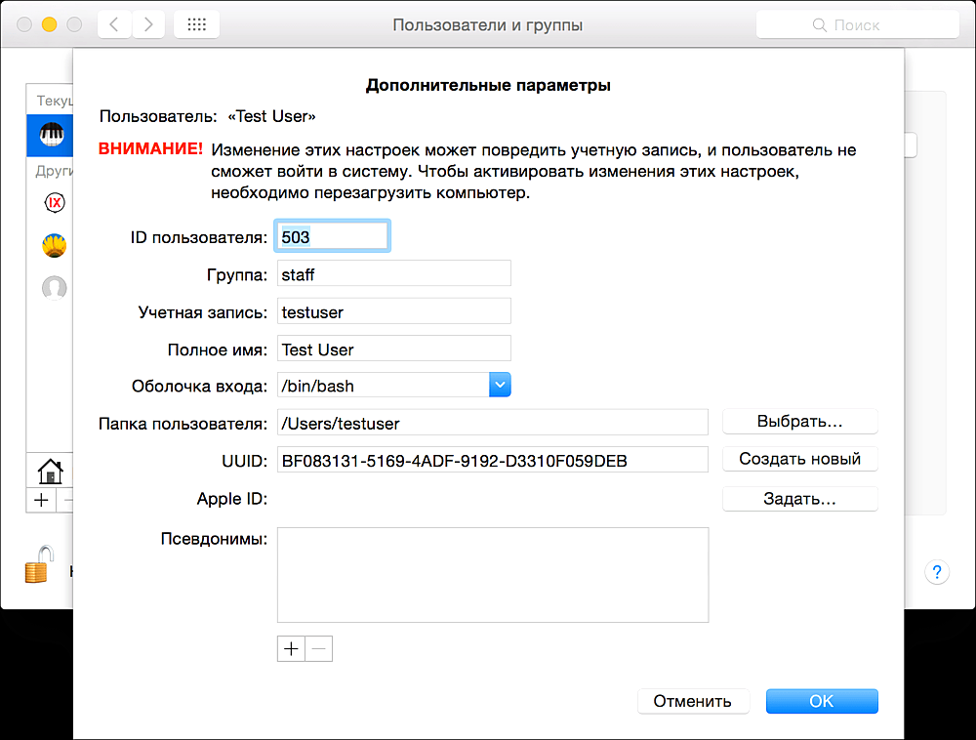Click the back navigation arrow
The width and height of the screenshot is (976, 740).
pyautogui.click(x=114, y=25)
